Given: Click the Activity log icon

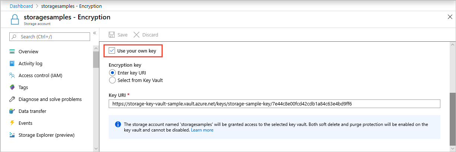Looking at the screenshot, I should [x=12, y=63].
